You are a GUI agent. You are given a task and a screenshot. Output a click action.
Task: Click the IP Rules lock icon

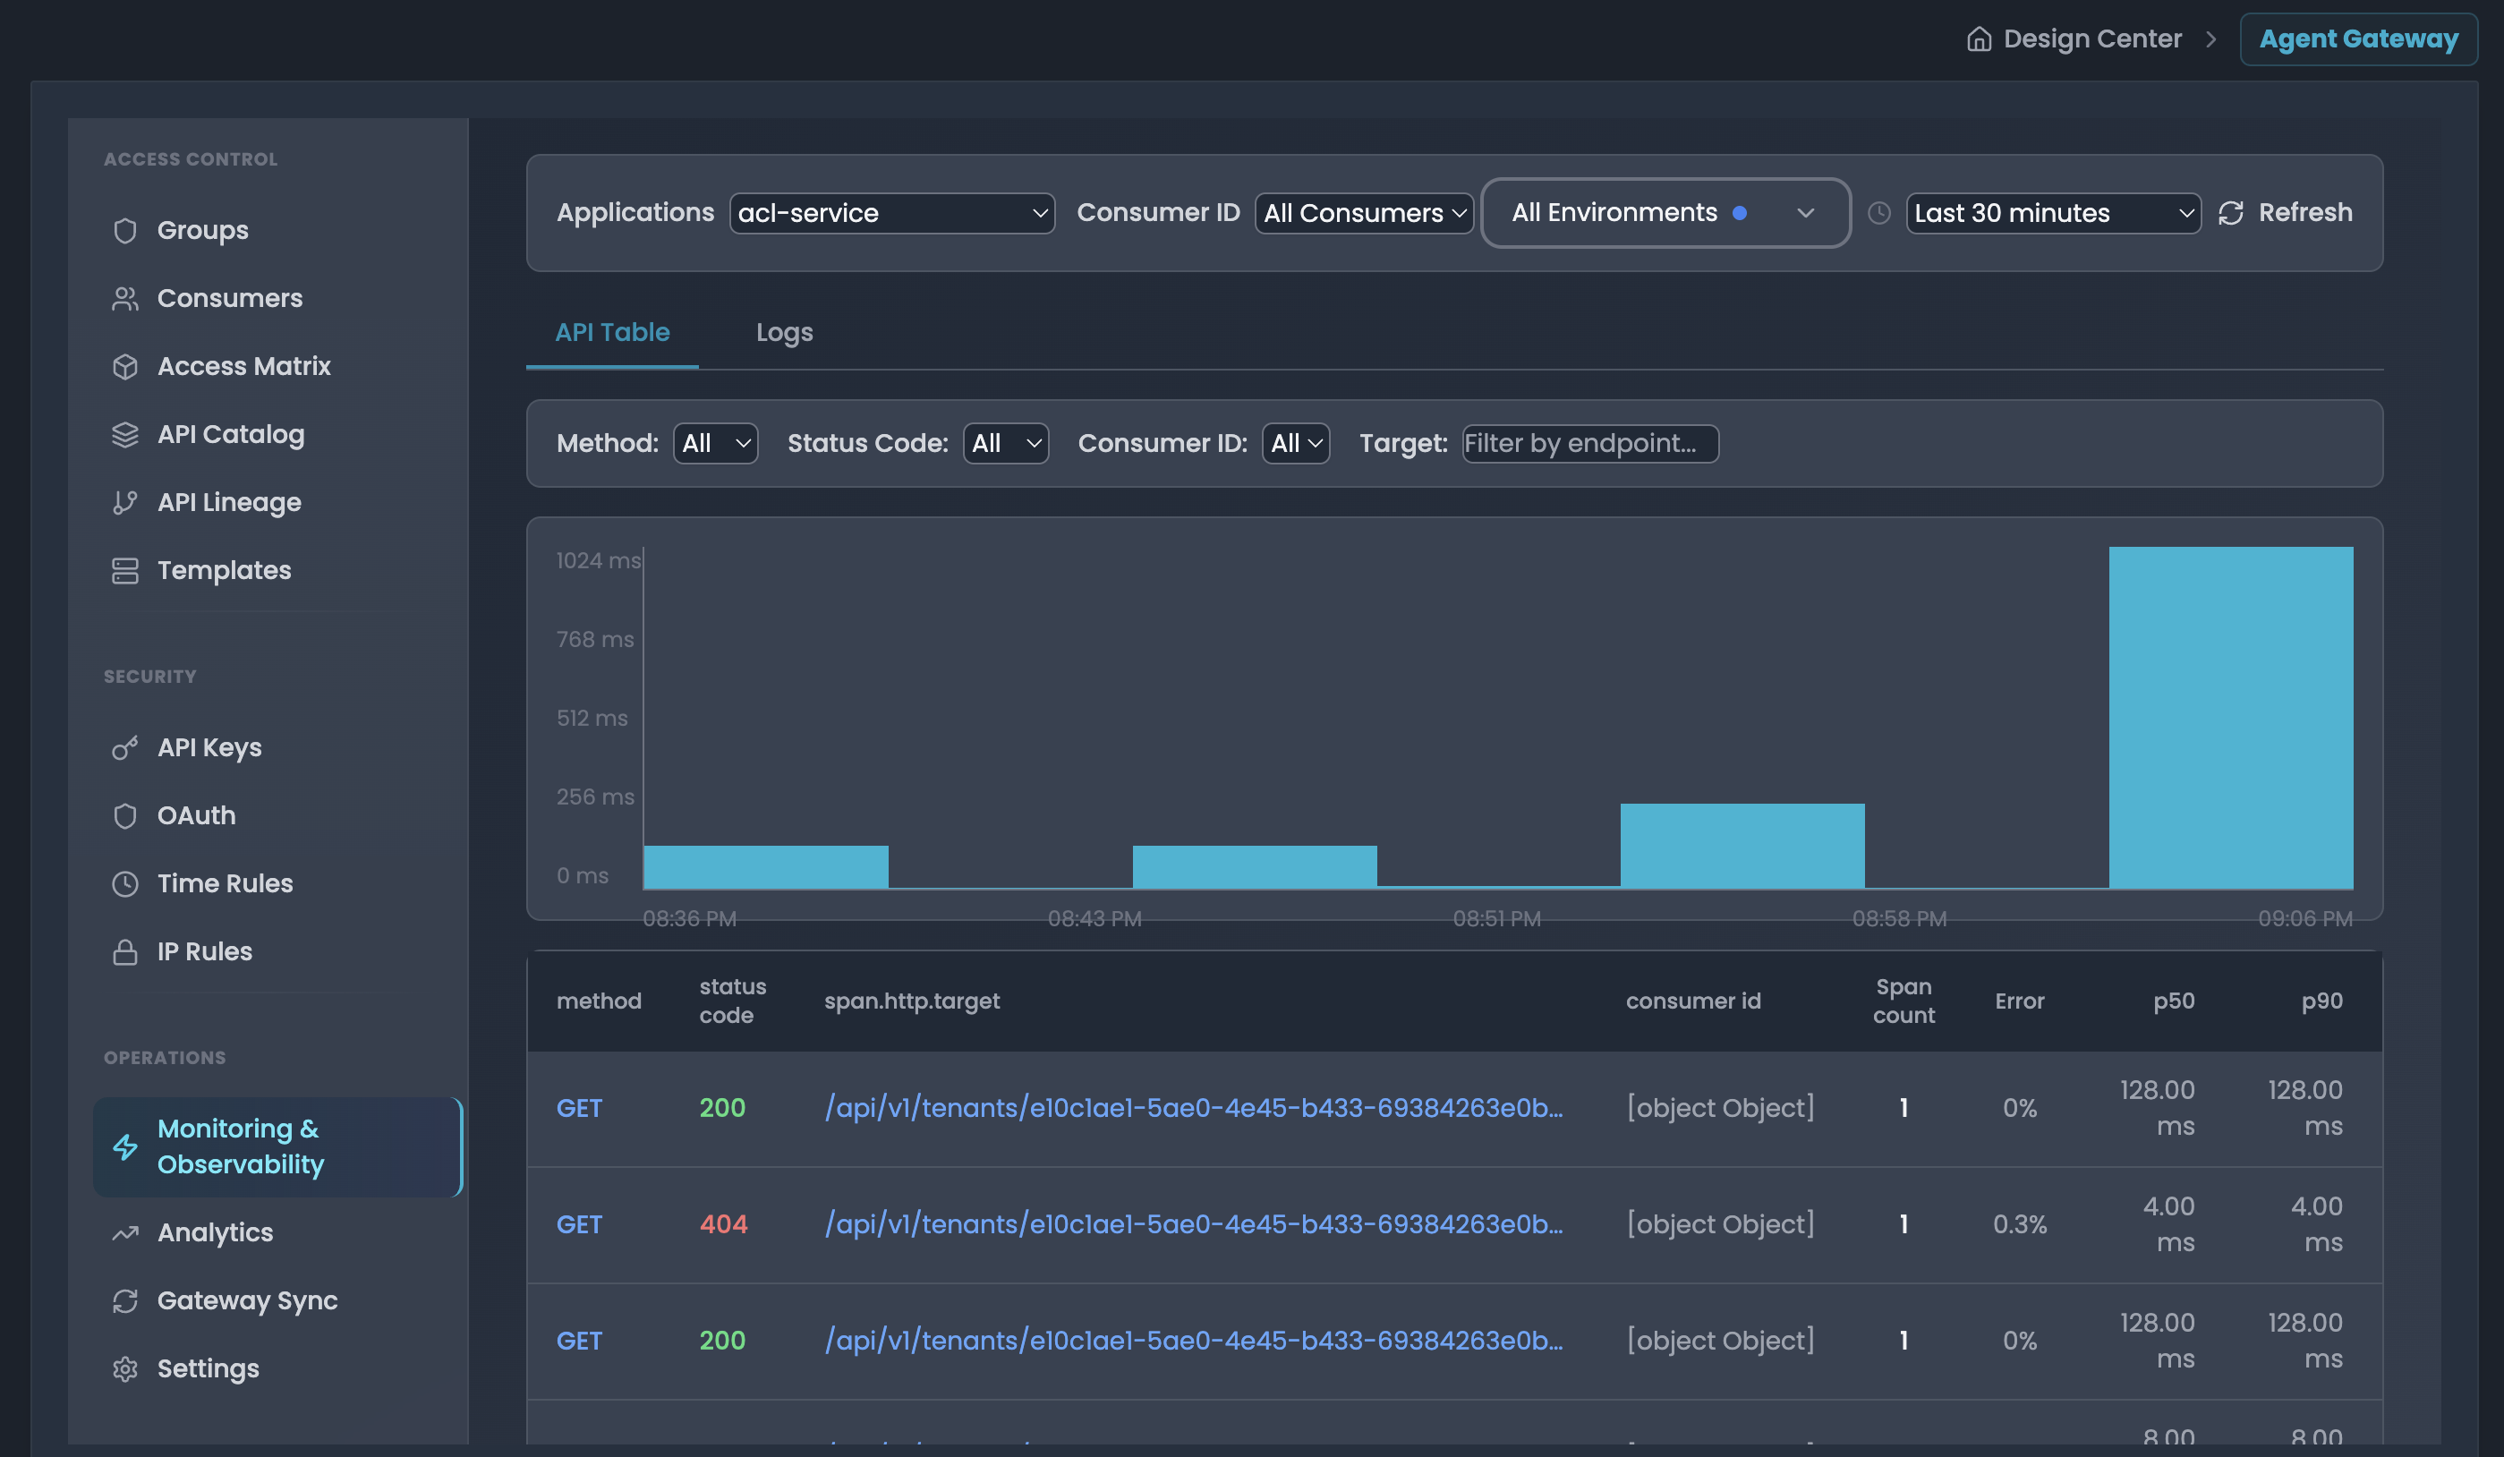coord(124,952)
